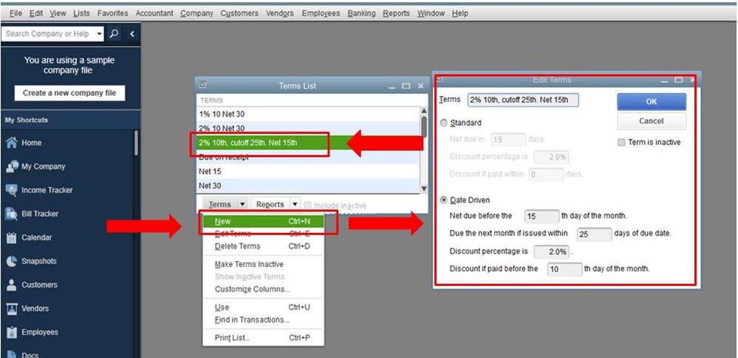This screenshot has width=738, height=358.
Task: Click the Reports button in Terms List
Action: (x=270, y=204)
